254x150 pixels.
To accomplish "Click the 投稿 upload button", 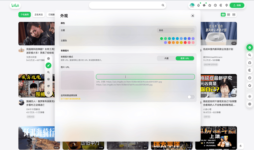I will click(237, 5).
